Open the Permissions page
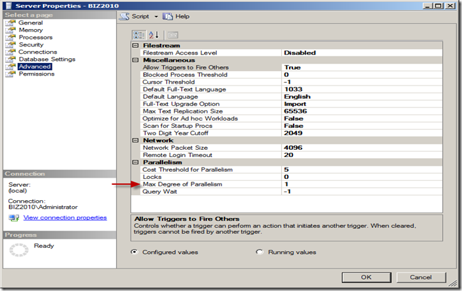Screen dimensions: 462x291 click(x=36, y=74)
